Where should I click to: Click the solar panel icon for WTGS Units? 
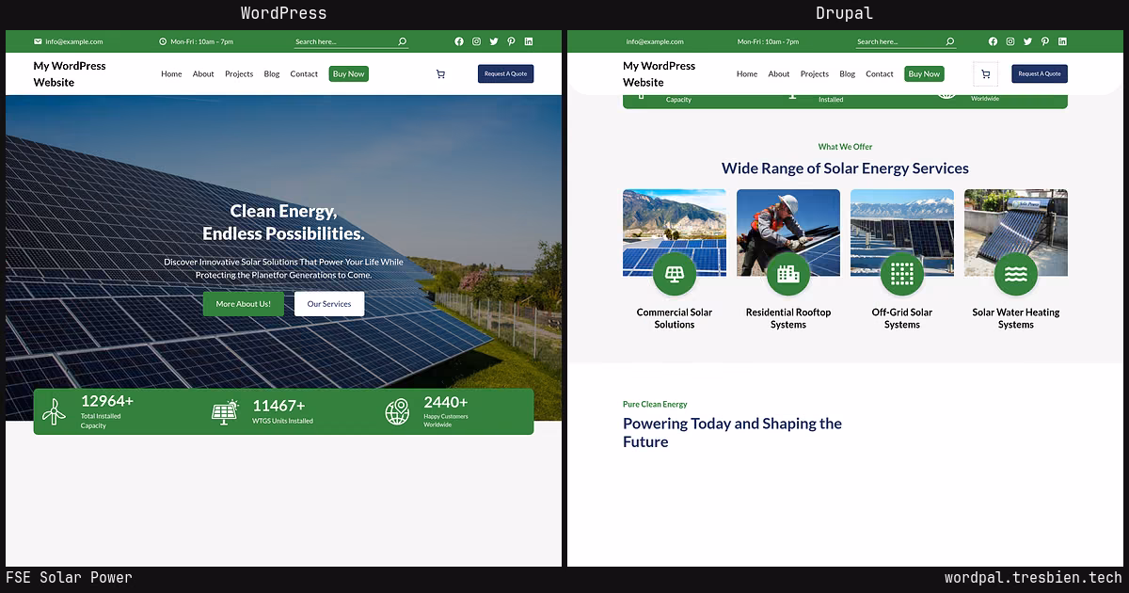[x=225, y=412]
